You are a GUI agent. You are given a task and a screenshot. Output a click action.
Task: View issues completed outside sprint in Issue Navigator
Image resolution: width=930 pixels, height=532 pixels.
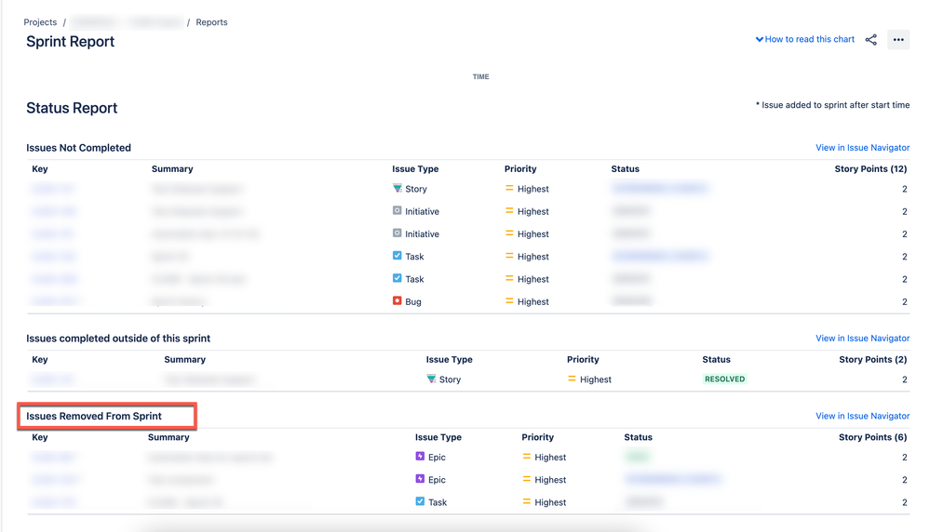(862, 339)
